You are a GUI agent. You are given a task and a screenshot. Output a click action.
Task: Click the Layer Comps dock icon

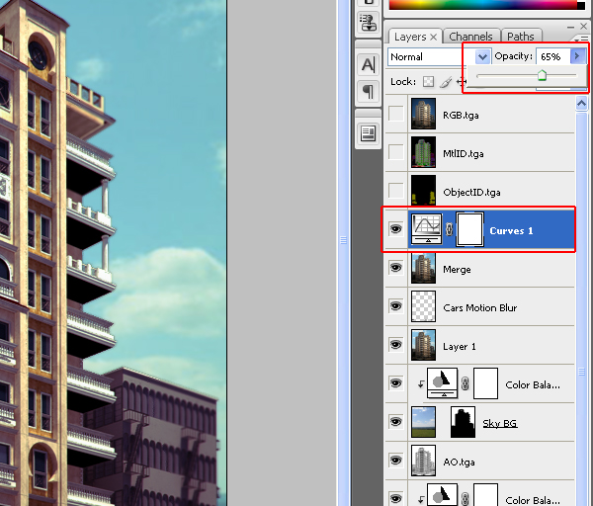(x=368, y=133)
